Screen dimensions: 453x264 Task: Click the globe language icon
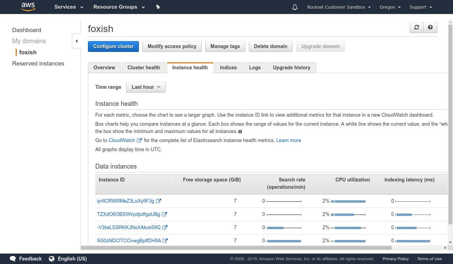tap(52, 259)
